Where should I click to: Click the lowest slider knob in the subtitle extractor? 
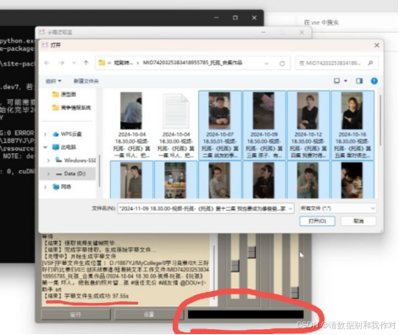pos(295,292)
